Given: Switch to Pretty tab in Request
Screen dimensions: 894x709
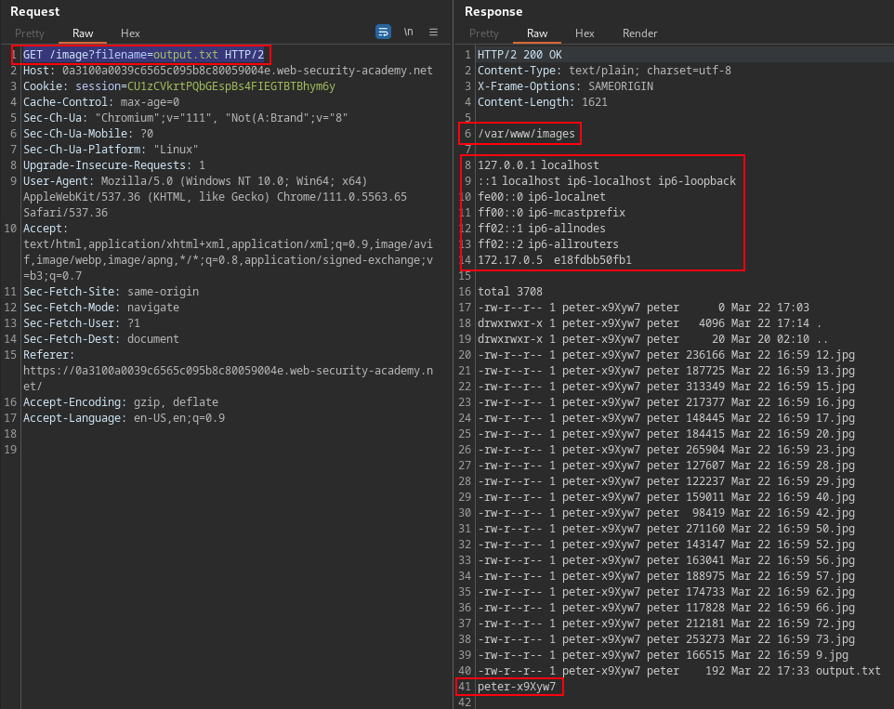Looking at the screenshot, I should (30, 33).
